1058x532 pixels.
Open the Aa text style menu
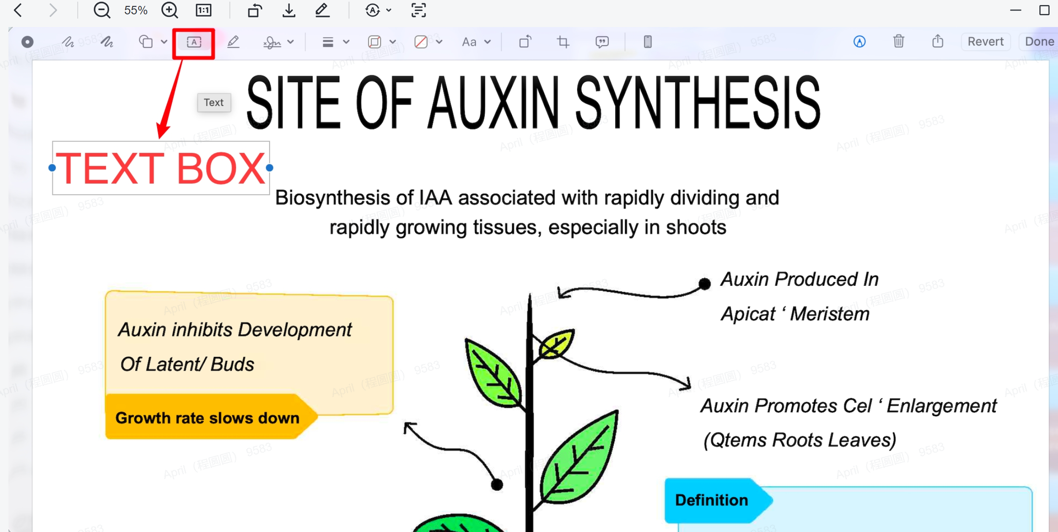click(x=469, y=42)
